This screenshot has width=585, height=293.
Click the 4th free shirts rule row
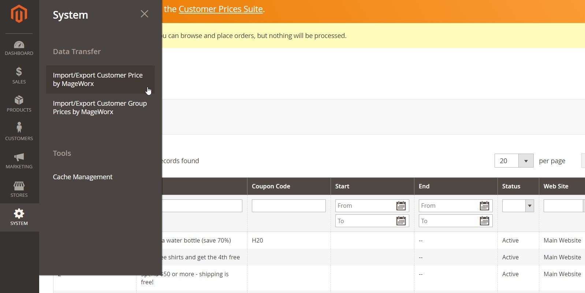(201, 257)
